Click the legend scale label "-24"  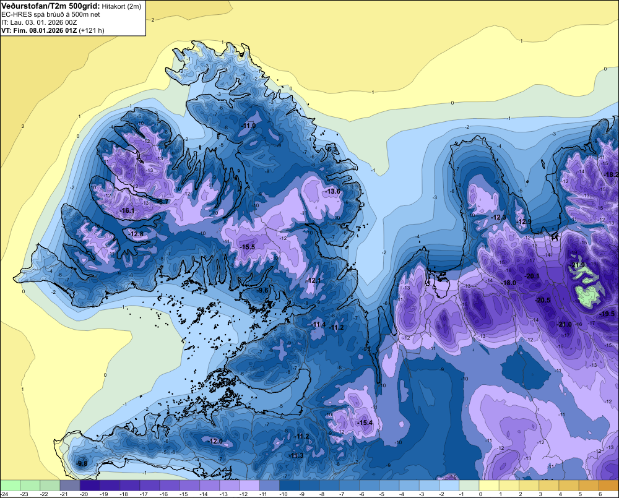(x=4, y=494)
